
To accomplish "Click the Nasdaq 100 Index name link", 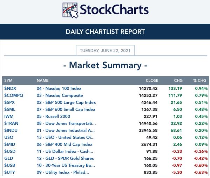I will tap(59, 88).
